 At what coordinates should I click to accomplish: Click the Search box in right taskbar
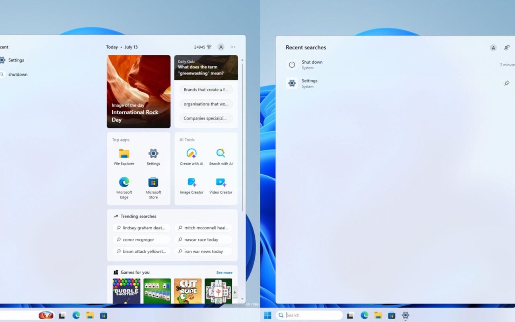(x=309, y=315)
